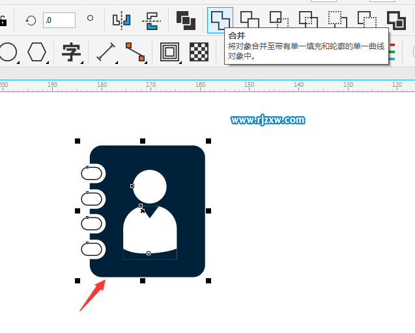
Task: Mirror the selection horizontally
Action: [121, 20]
